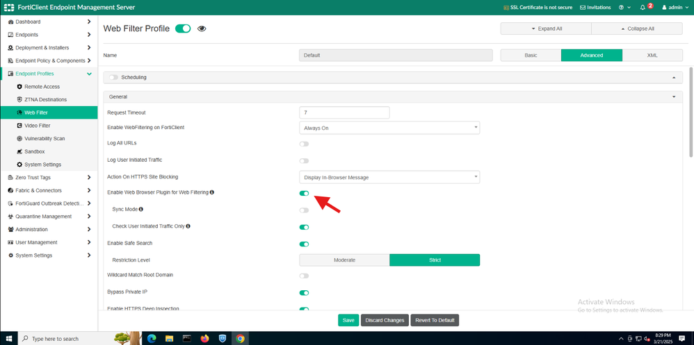Viewport: 694px width, 345px height.
Task: Enable Wildcard Match Root Domain
Action: [304, 276]
